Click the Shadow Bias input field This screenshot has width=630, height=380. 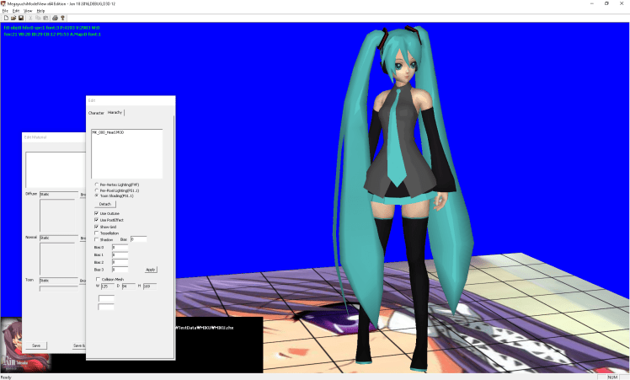(139, 239)
